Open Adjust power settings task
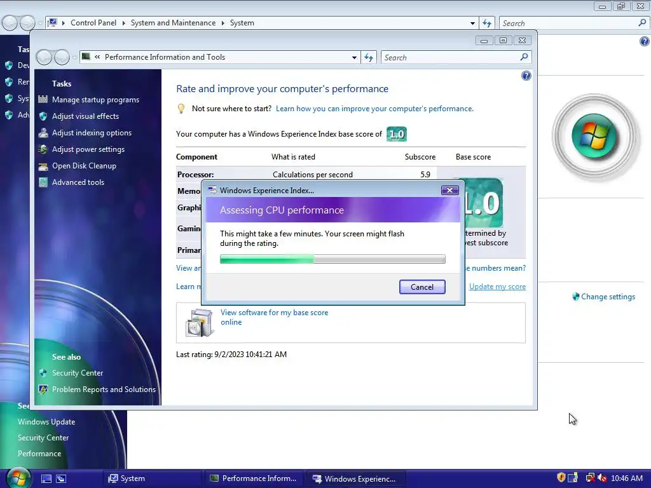The image size is (651, 488). [88, 149]
